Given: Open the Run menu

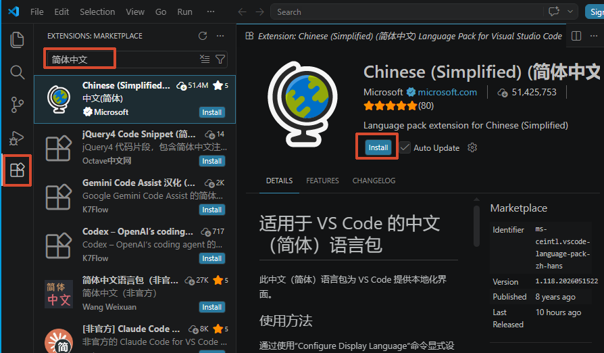Looking at the screenshot, I should 184,12.
